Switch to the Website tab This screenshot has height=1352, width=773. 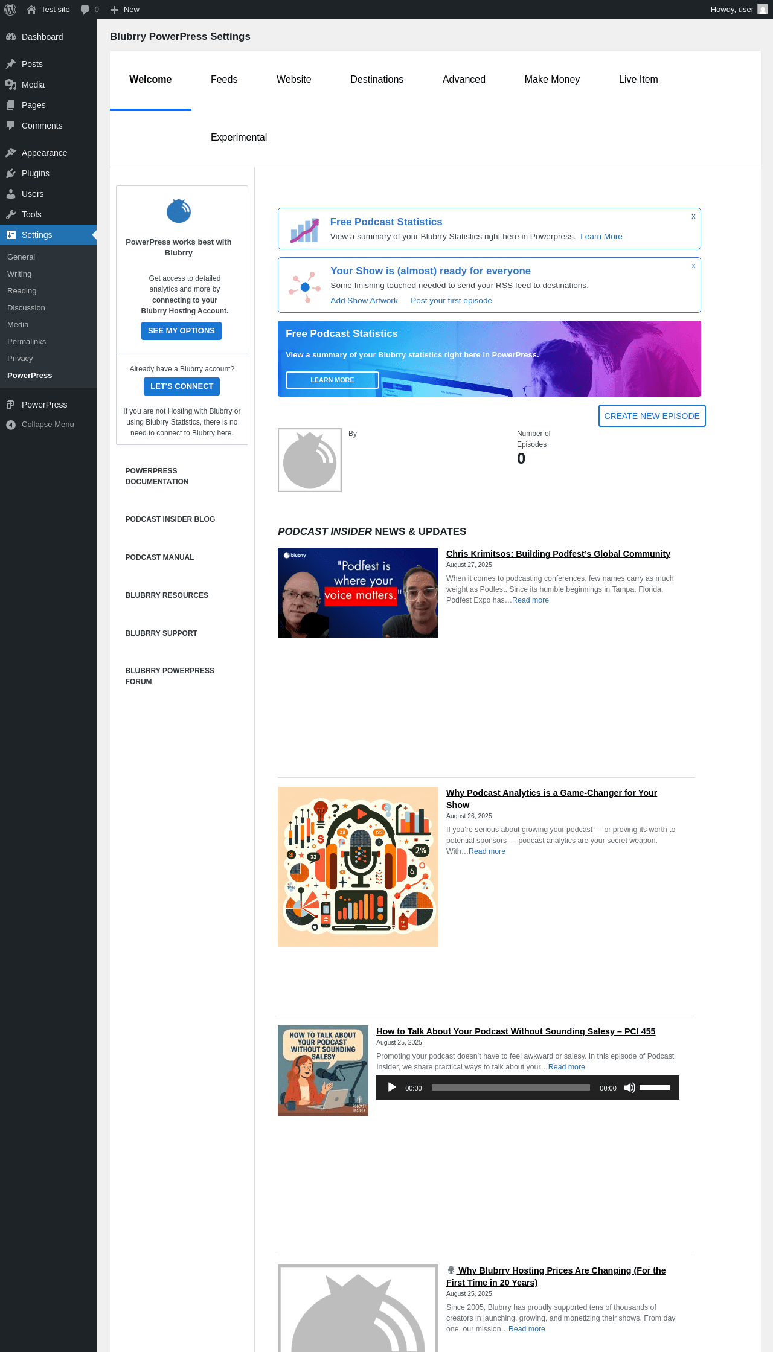[294, 80]
